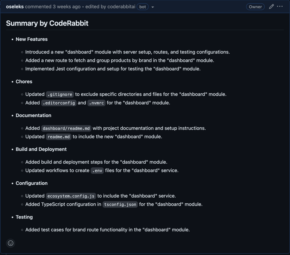Image resolution: width=290 pixels, height=255 pixels.
Task: Click the tsconfig.json code tag
Action: pyautogui.click(x=120, y=204)
